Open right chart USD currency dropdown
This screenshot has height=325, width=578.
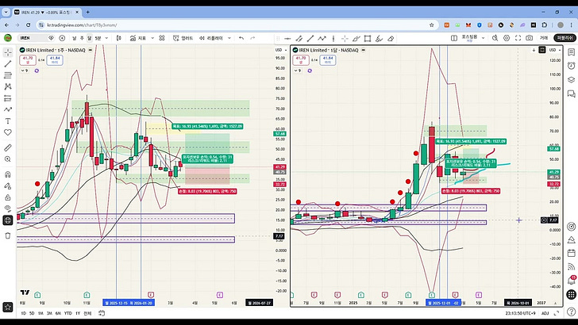coord(555,50)
